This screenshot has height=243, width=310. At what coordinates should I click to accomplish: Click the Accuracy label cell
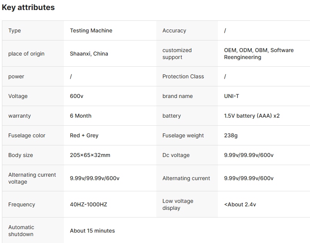coord(174,30)
